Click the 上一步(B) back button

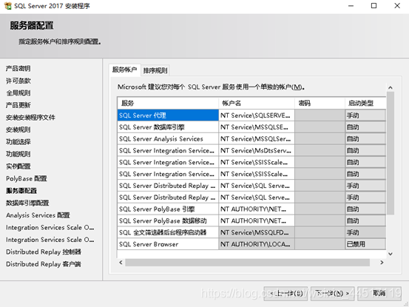coord(285,294)
